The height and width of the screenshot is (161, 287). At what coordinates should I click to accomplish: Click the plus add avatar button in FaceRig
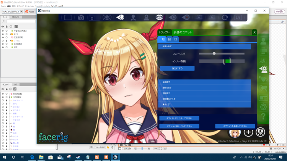point(248,132)
